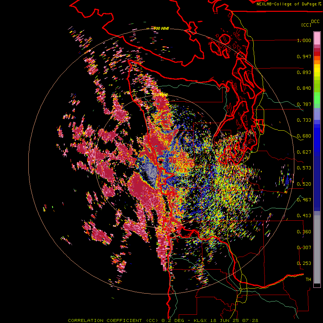The height and width of the screenshot is (323, 323).
Task: Click the [CC] legend unit label
Action: pos(306,25)
